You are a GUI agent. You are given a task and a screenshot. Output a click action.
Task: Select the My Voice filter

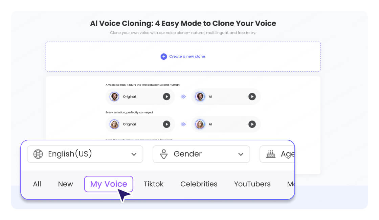pyautogui.click(x=108, y=184)
